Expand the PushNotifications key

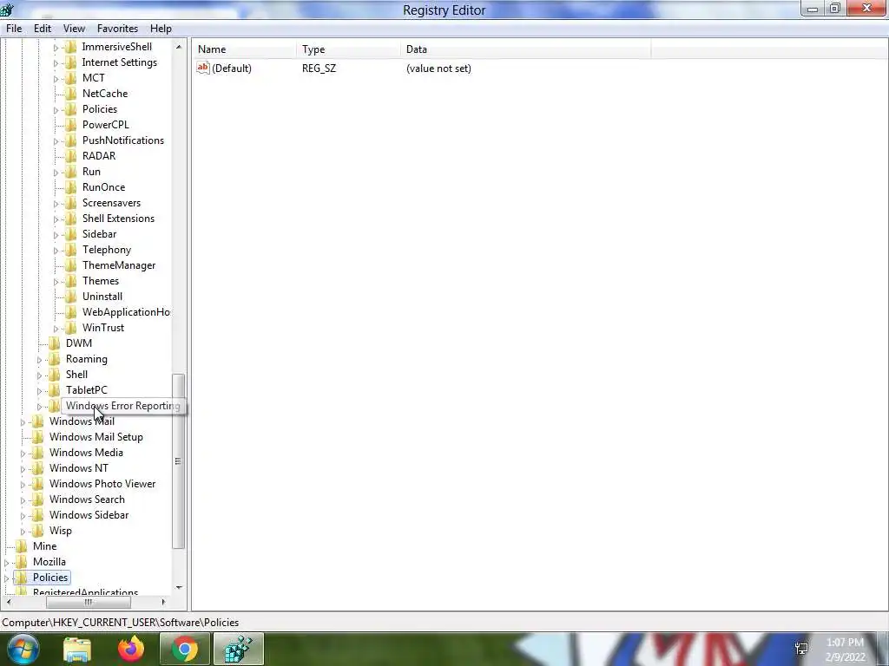tap(56, 141)
